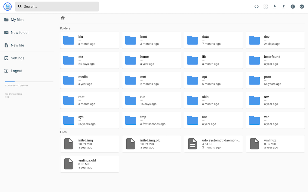Select the initrd.img.old file
This screenshot has width=308, height=192.
tap(152, 144)
